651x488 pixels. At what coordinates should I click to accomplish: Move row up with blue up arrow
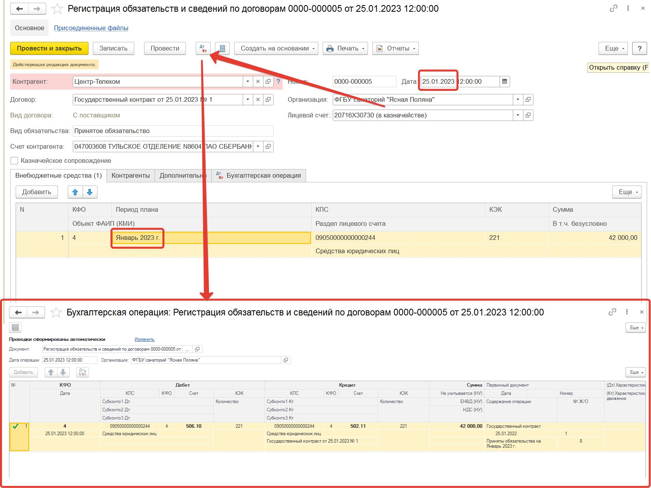pos(75,192)
